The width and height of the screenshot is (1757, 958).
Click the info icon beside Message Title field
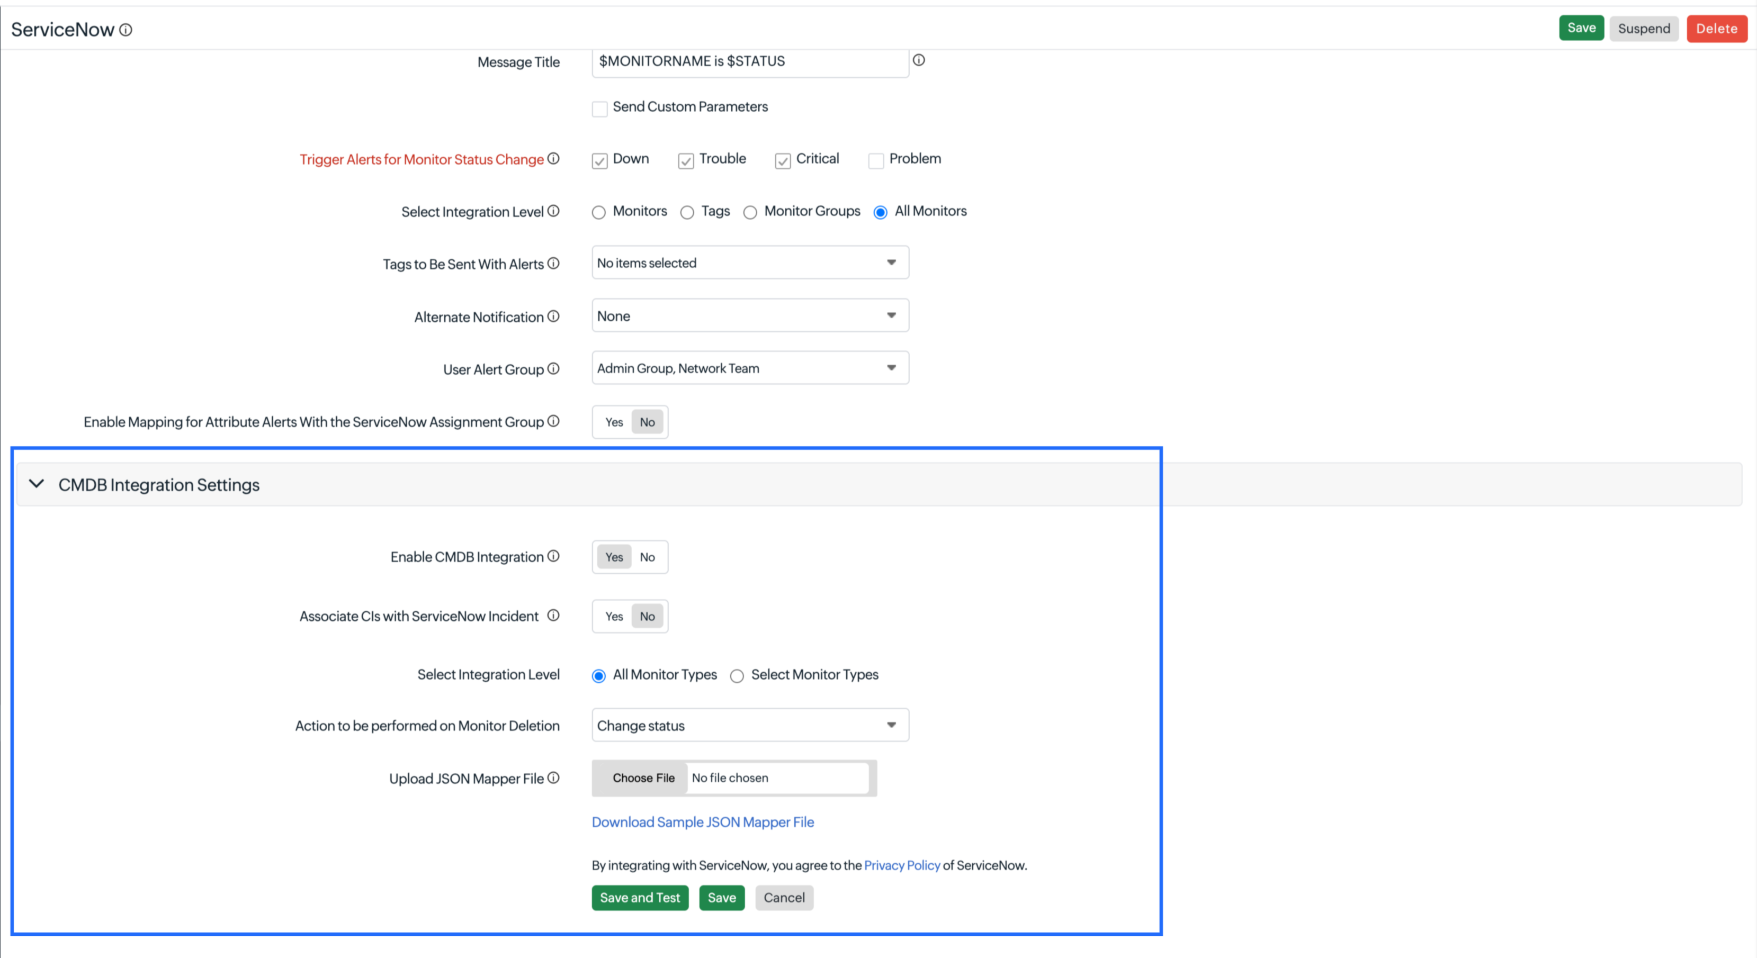pos(919,60)
